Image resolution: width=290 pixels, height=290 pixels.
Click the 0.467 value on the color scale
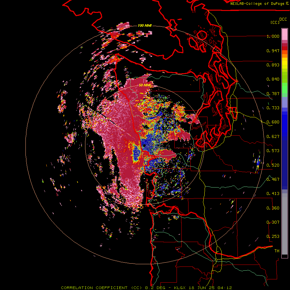click(x=273, y=179)
